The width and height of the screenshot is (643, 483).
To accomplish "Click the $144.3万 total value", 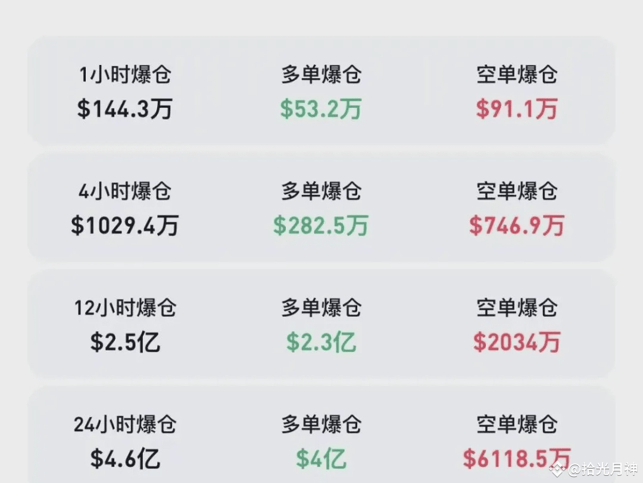I will [x=126, y=110].
